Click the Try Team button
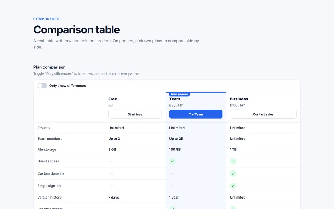This screenshot has width=334, height=209. point(196,114)
